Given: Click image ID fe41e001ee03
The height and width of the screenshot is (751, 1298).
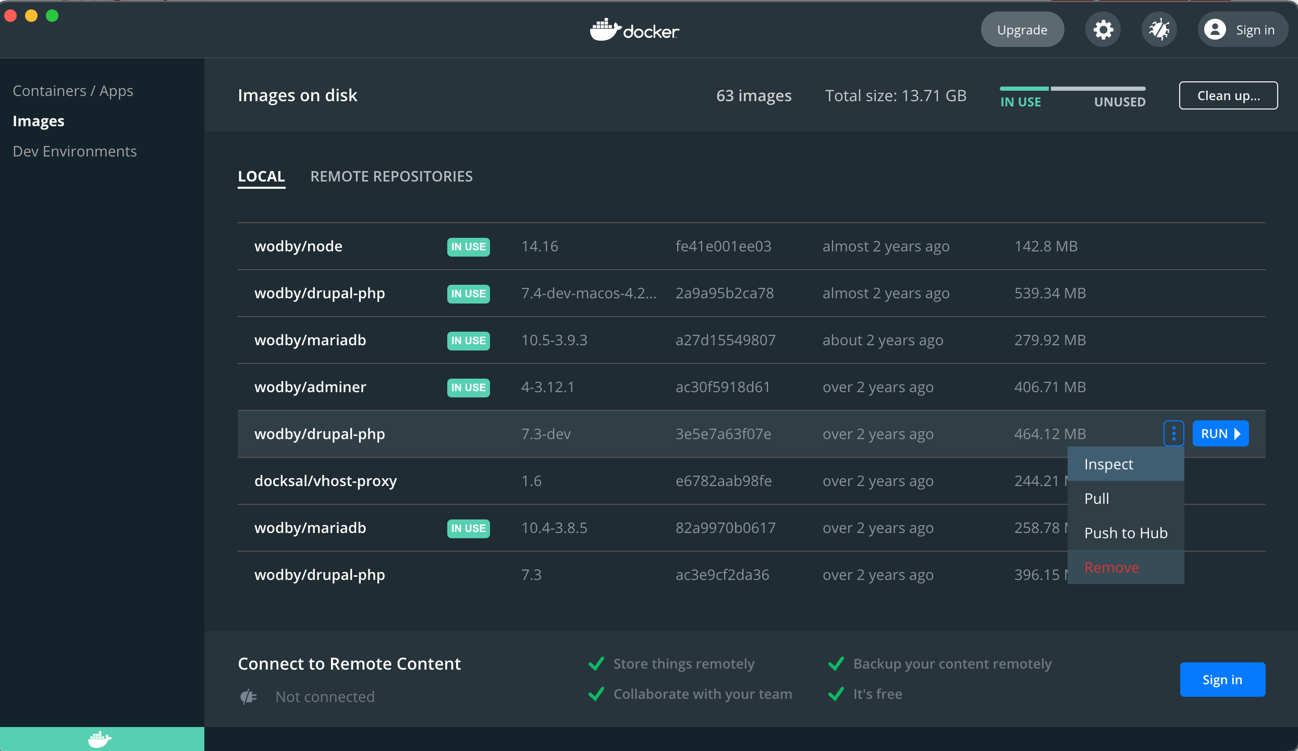Looking at the screenshot, I should coord(723,246).
